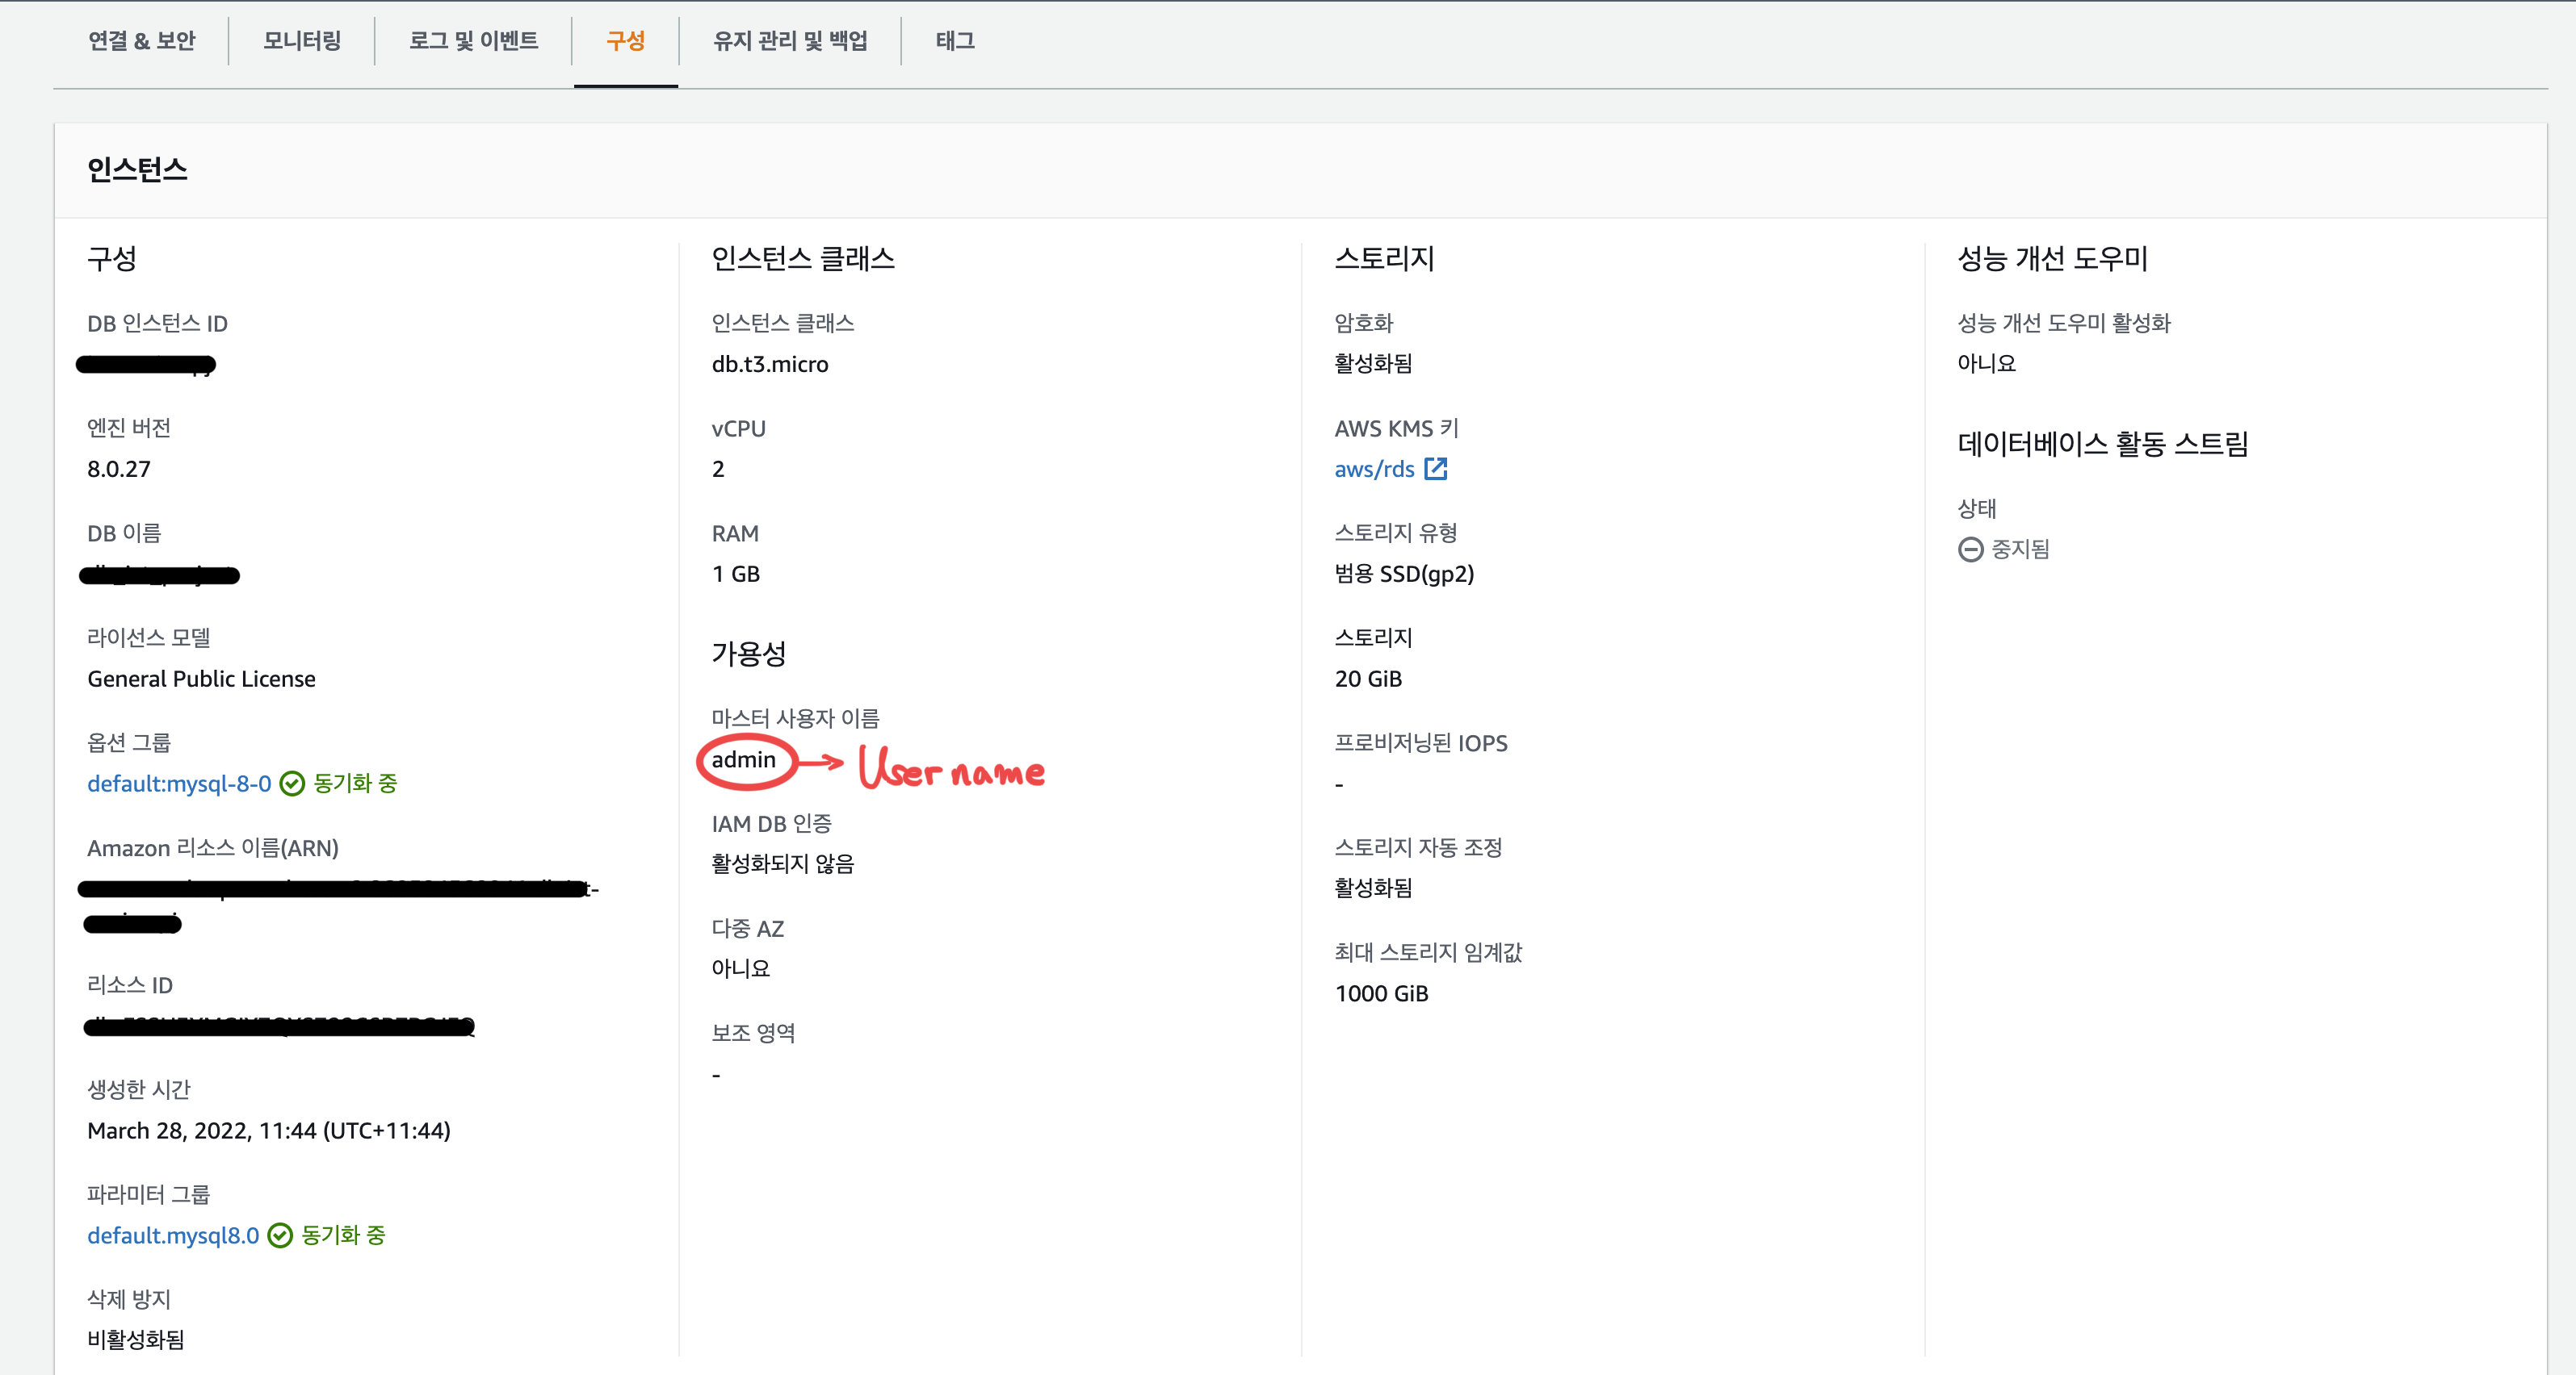This screenshot has width=2576, height=1375.
Task: Click the admin master username value
Action: click(743, 759)
